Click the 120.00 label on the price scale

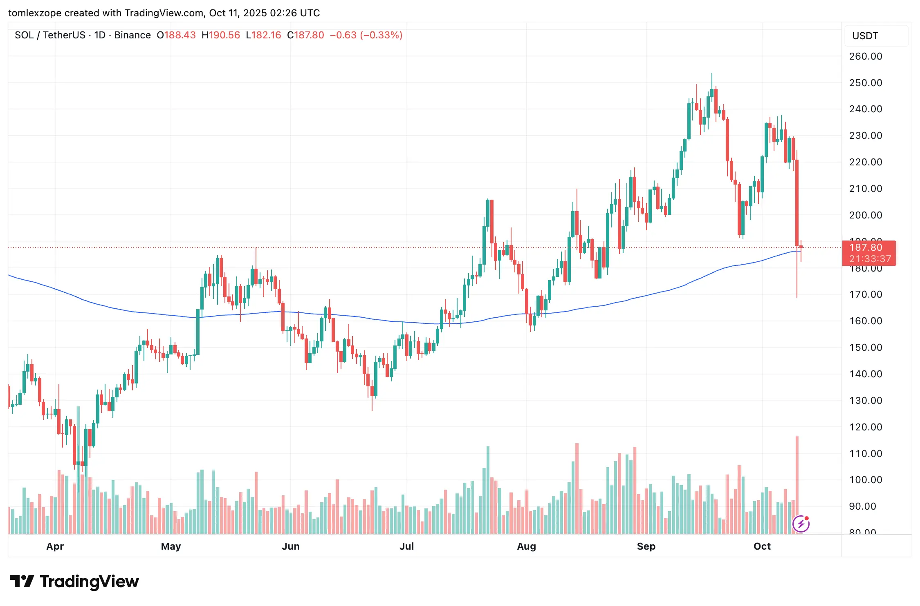(x=866, y=427)
